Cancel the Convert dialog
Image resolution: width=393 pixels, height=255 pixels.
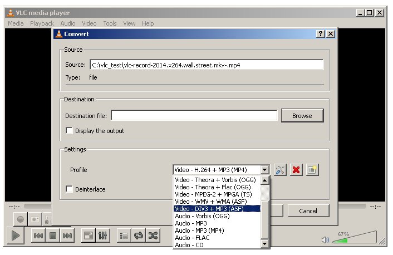click(x=308, y=211)
